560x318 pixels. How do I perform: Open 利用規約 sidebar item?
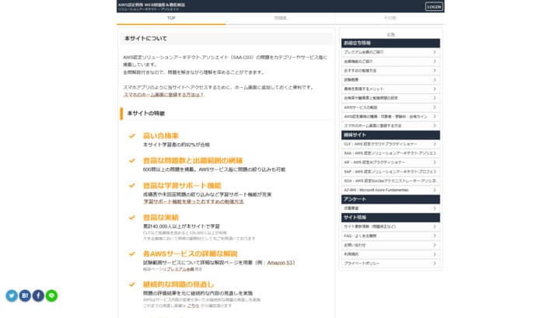390,254
